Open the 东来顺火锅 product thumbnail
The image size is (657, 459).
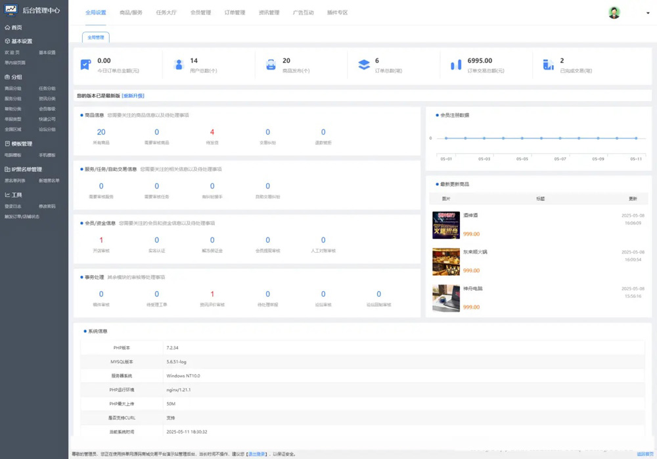pyautogui.click(x=445, y=261)
